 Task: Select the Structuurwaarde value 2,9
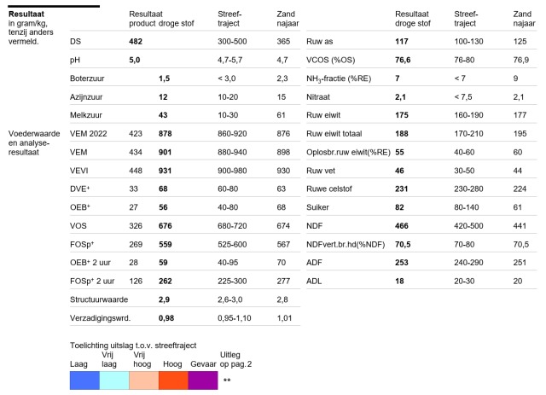tap(164, 299)
